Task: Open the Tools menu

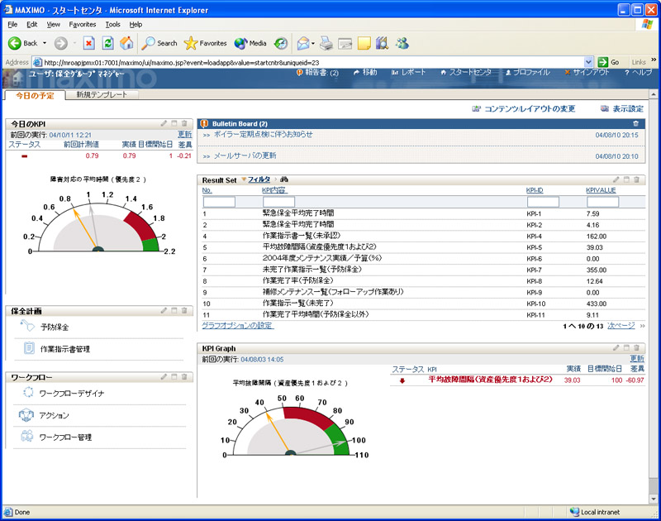Action: [112, 25]
